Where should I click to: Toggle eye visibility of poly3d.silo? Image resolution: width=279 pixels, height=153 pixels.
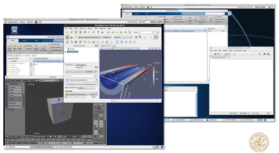click(65, 52)
